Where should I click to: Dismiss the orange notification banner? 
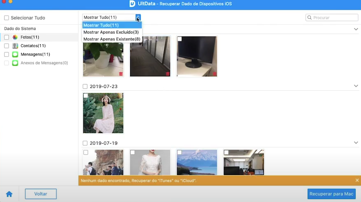click(x=357, y=181)
